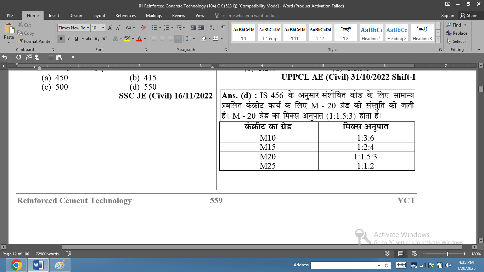Toggle Show/Hide paragraph marks
Image resolution: width=484 pixels, height=272 pixels.
(223, 28)
